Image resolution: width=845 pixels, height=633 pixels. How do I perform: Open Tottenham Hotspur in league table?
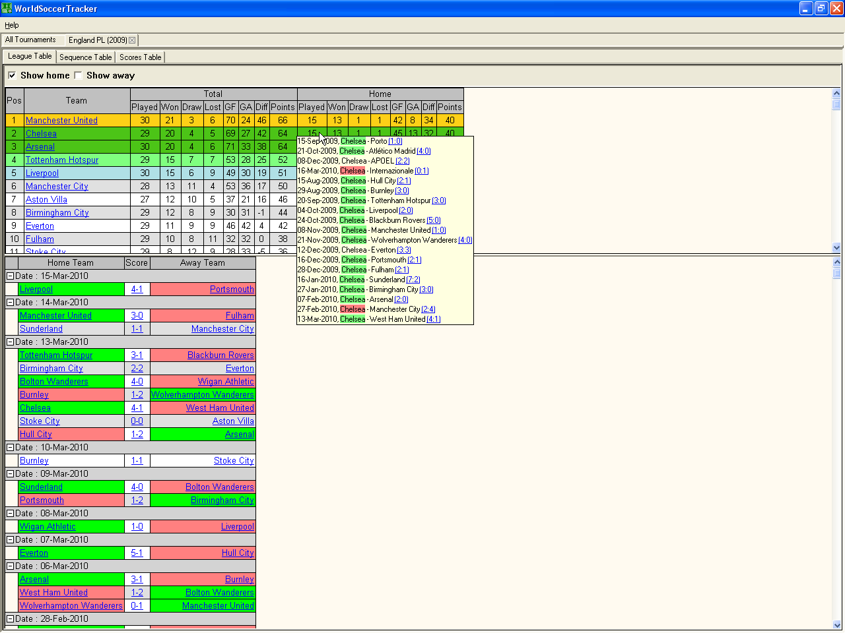pyautogui.click(x=62, y=160)
